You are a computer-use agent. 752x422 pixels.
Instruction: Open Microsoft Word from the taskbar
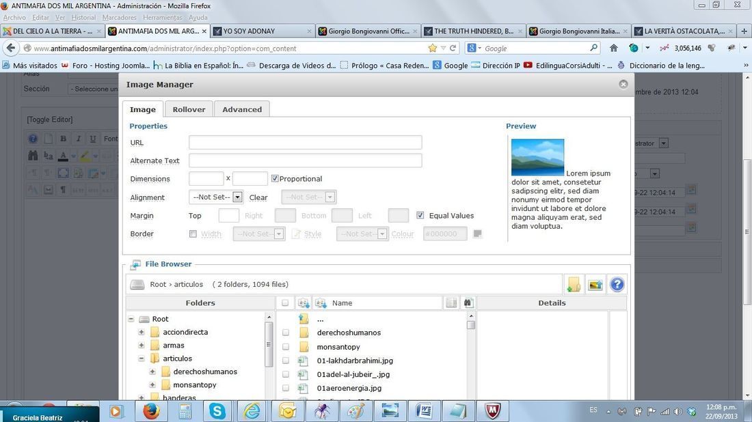click(x=425, y=411)
